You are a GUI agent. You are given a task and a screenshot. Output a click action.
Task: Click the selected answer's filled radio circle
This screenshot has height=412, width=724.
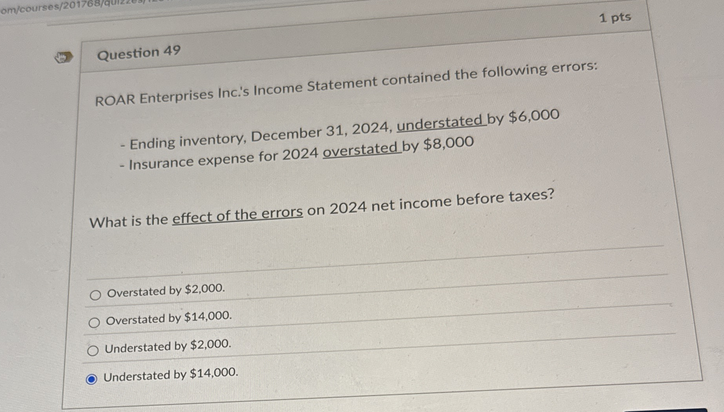pyautogui.click(x=92, y=379)
